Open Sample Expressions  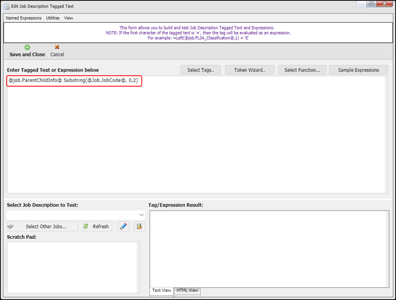[x=359, y=70]
